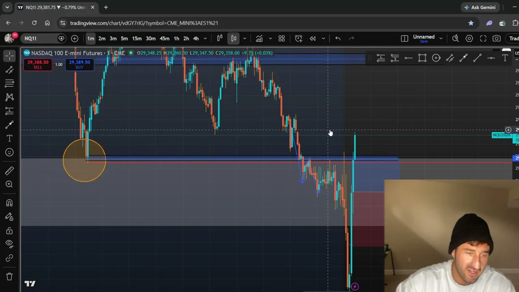Viewport: 519px width, 292px height.
Task: Toggle the drawings link sync icon
Action: [9, 258]
